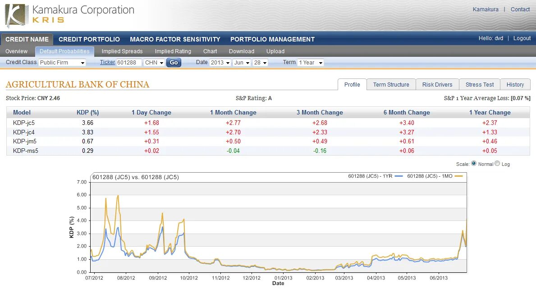Click the 3 Month Change value -0.16
536x289 pixels.
tap(320, 151)
